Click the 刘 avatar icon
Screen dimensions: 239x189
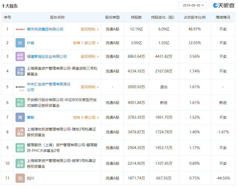[20, 178]
